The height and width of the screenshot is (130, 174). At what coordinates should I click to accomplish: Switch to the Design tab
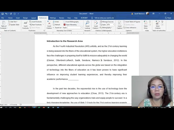click(25, 18)
